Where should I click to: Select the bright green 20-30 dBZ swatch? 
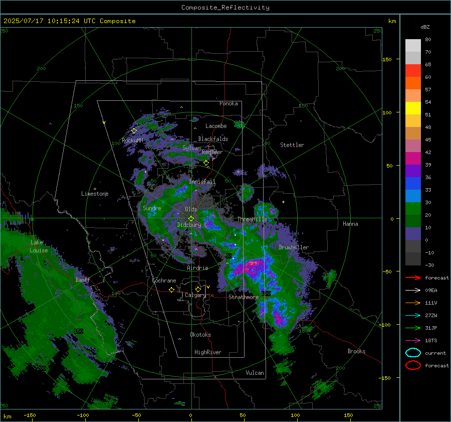click(x=413, y=209)
